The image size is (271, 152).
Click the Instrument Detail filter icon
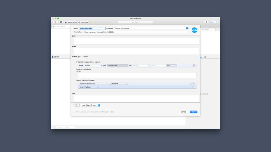pyautogui.click(x=55, y=127)
